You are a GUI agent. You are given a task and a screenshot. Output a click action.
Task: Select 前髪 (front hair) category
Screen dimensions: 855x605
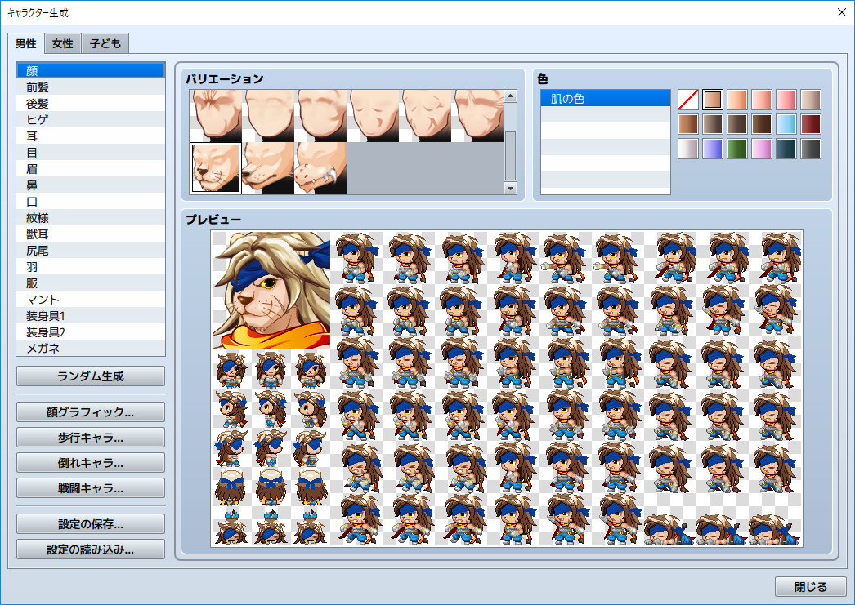[90, 87]
